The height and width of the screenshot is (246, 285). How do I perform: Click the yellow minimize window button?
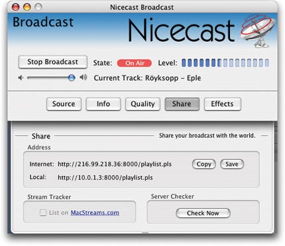[x=27, y=7]
